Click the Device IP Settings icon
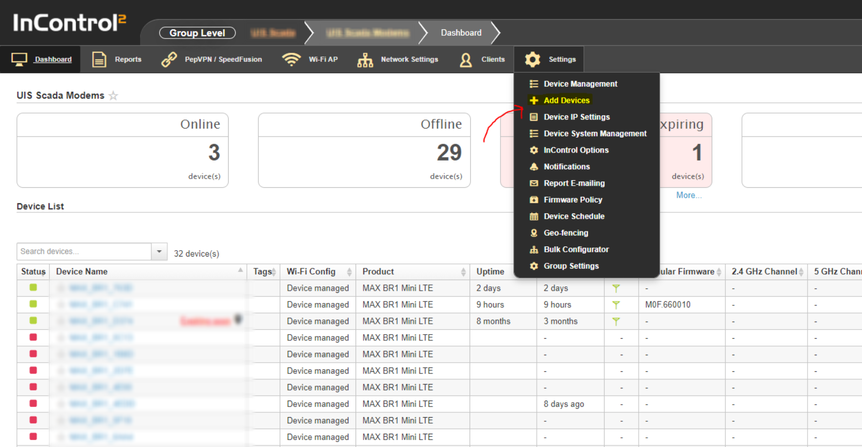The width and height of the screenshot is (862, 447). click(x=534, y=117)
